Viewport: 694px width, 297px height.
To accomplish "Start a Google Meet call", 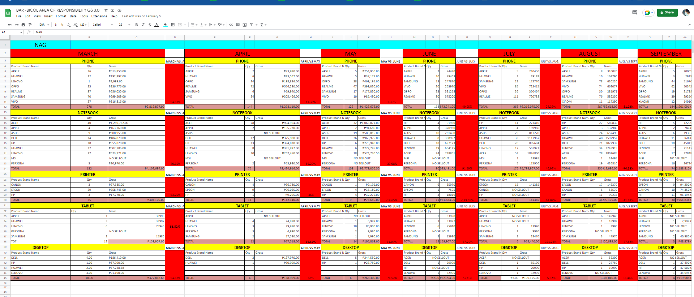I will (x=648, y=13).
